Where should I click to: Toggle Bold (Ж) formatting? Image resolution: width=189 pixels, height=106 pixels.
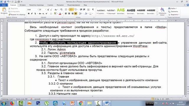coord(29,14)
